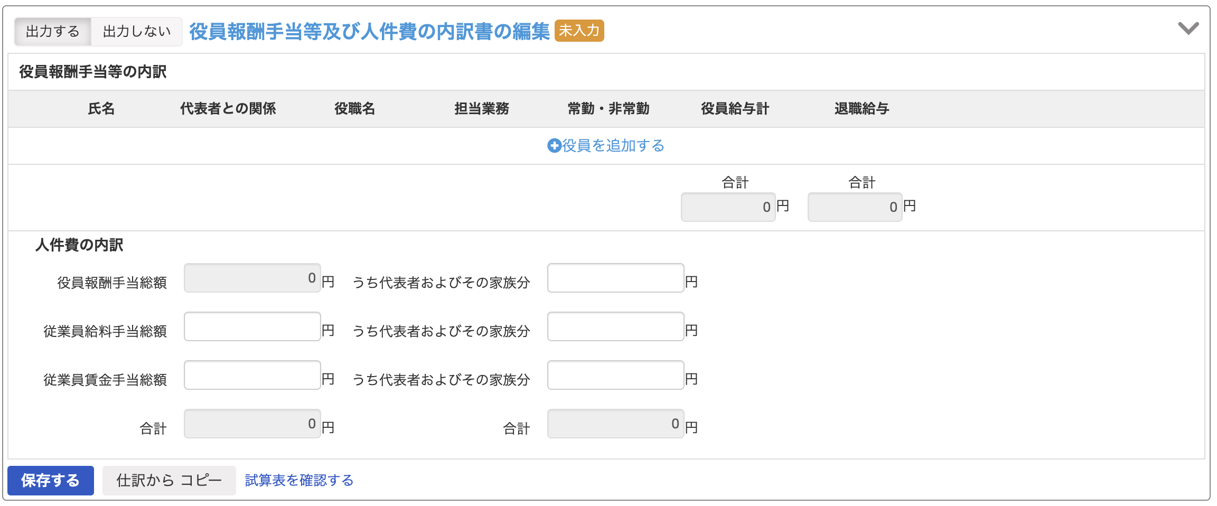Collapse the section with the chevron arrow
Screen dimensions: 1217x506
[x=1188, y=29]
